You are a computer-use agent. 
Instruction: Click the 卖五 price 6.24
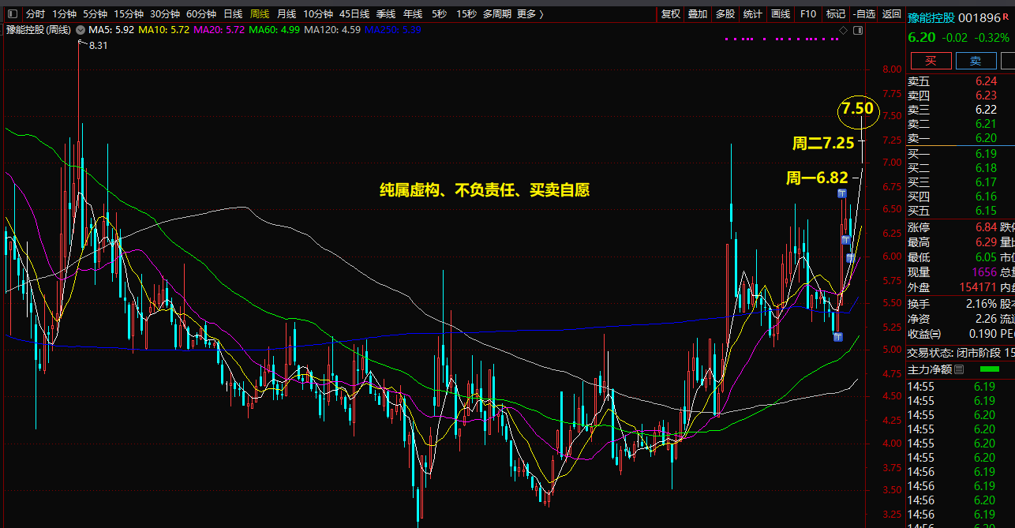pyautogui.click(x=986, y=81)
